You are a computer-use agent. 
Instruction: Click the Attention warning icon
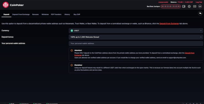coord(72,50)
